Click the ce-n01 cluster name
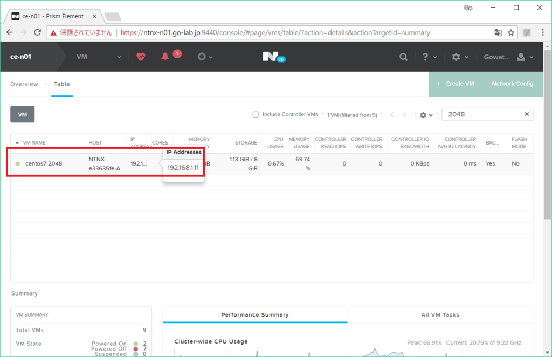 [20, 57]
